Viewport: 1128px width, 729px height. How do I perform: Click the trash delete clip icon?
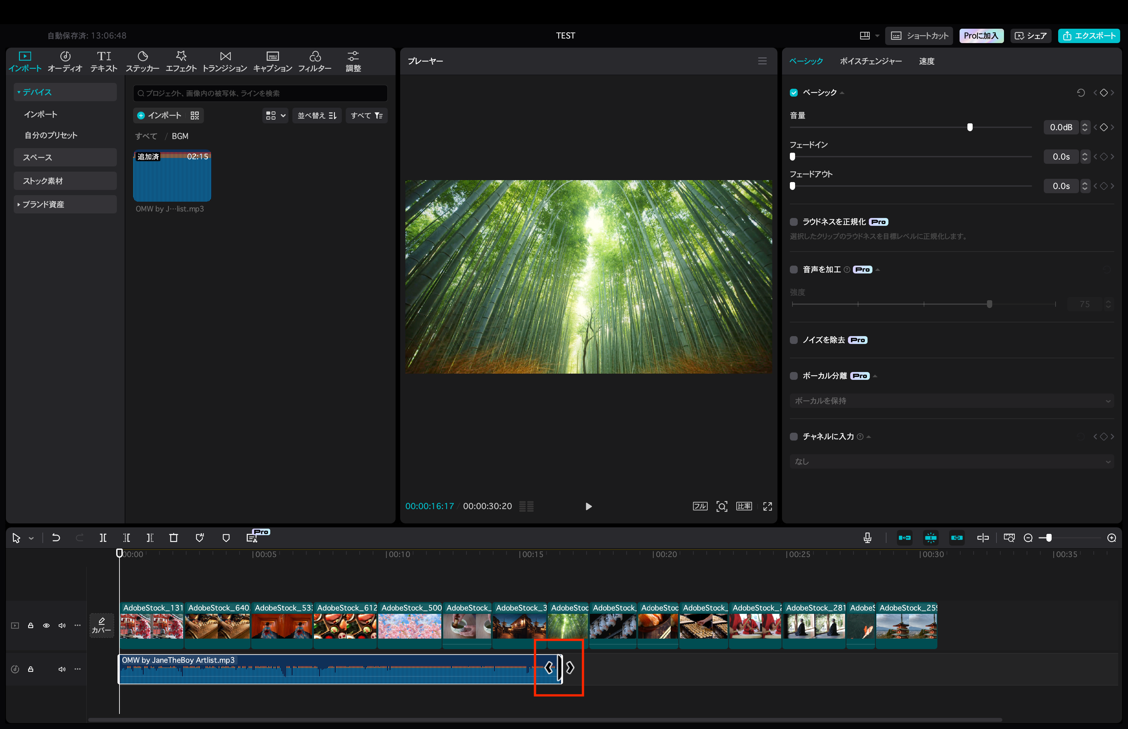[x=174, y=538]
